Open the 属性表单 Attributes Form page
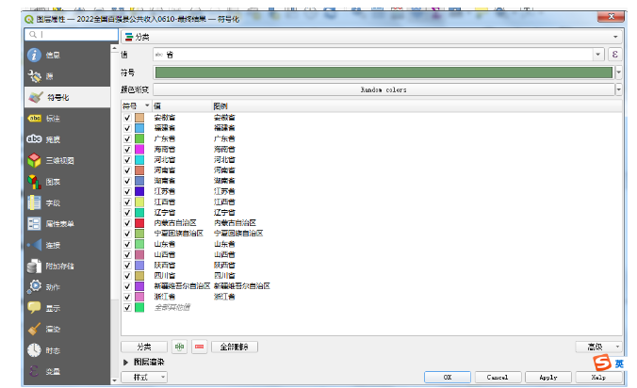 [x=67, y=224]
